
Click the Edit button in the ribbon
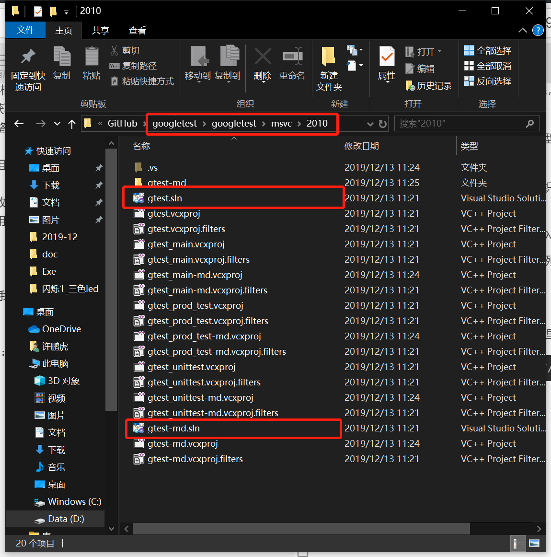coord(420,69)
